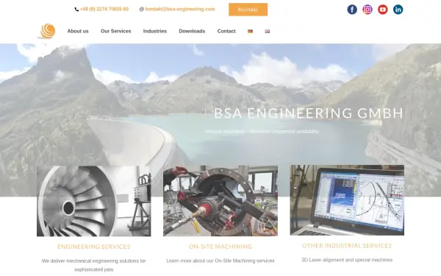Screen dimensions: 441x276
Task: Open the Other Industrial Services heading link
Action: pos(347,246)
